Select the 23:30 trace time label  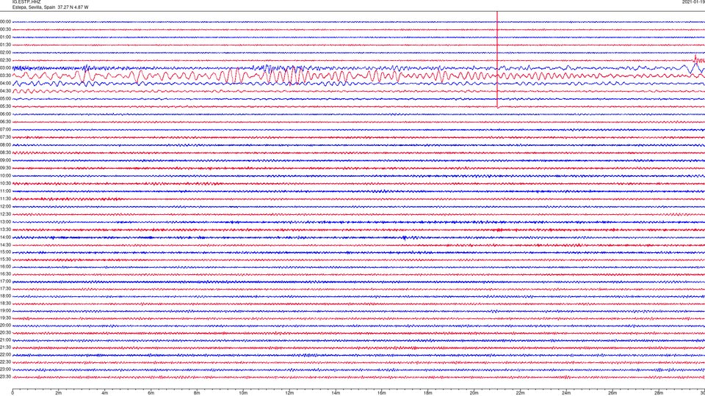(5, 377)
